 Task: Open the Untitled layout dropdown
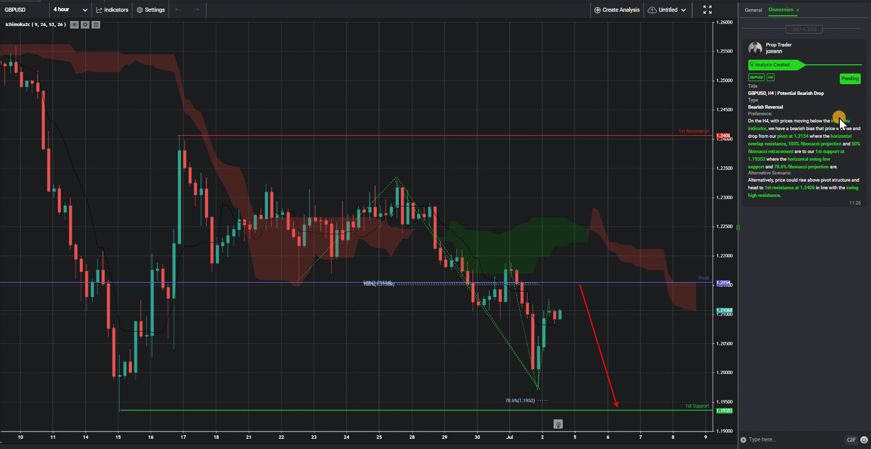tap(667, 10)
